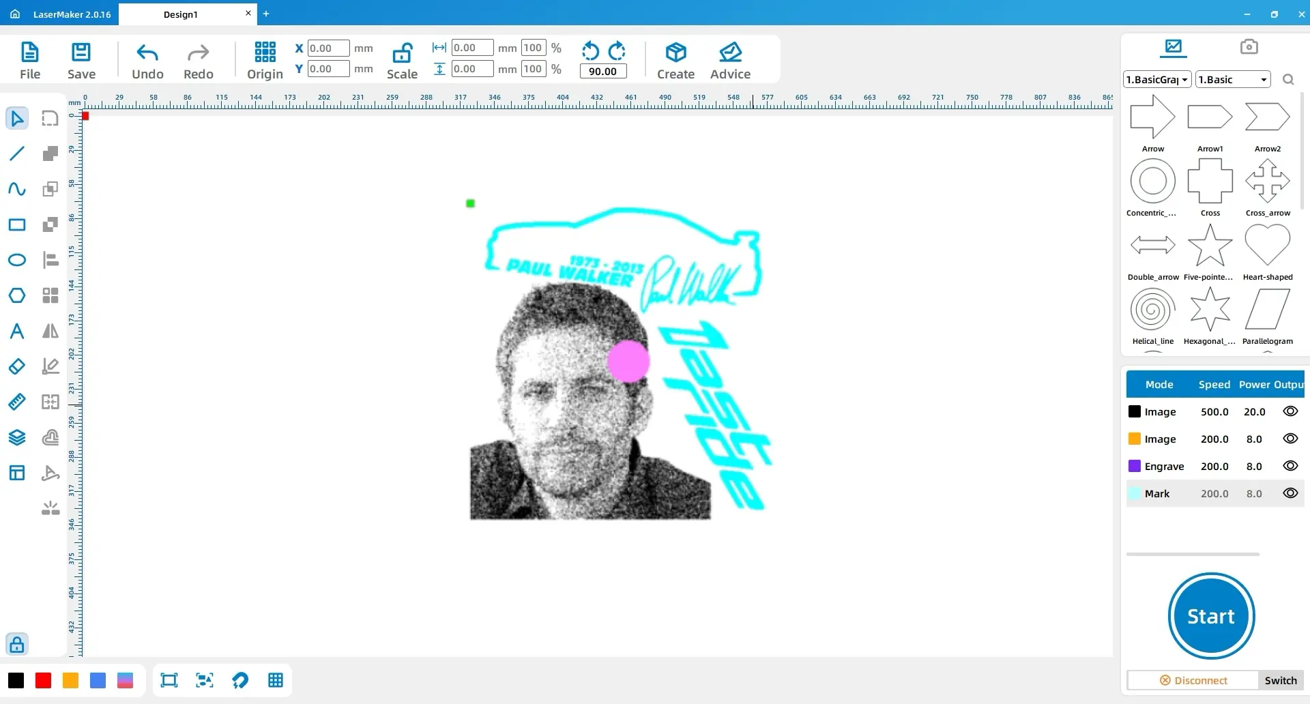The height and width of the screenshot is (704, 1310).
Task: Open the Create tool
Action: point(675,61)
